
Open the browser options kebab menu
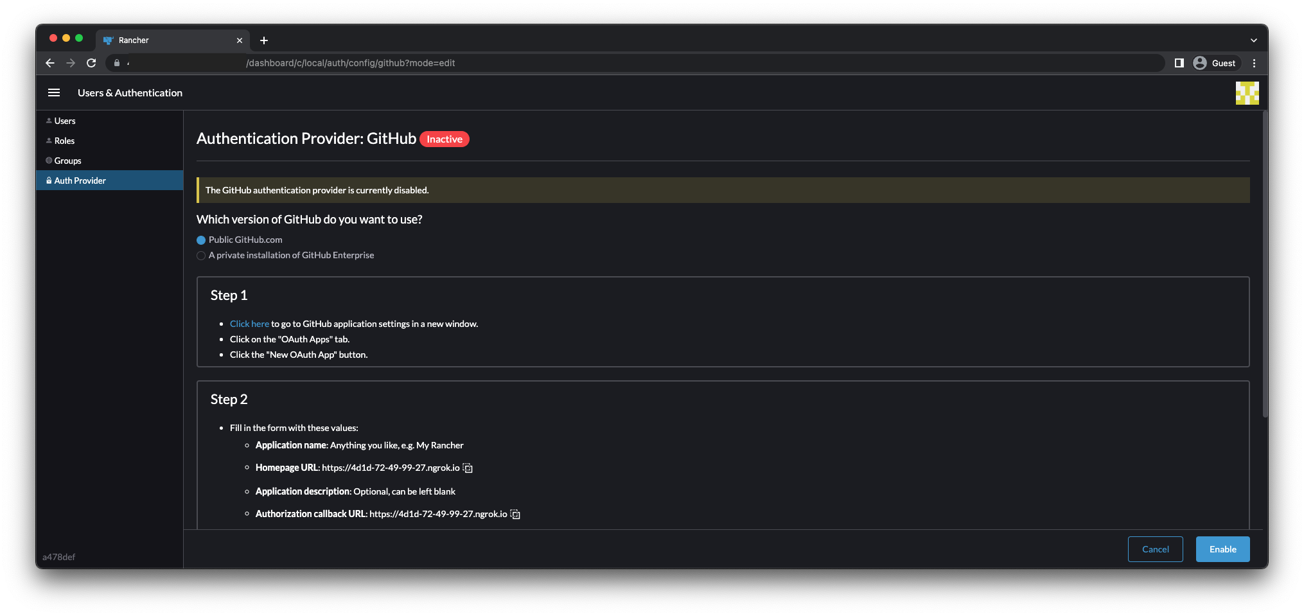click(x=1255, y=63)
